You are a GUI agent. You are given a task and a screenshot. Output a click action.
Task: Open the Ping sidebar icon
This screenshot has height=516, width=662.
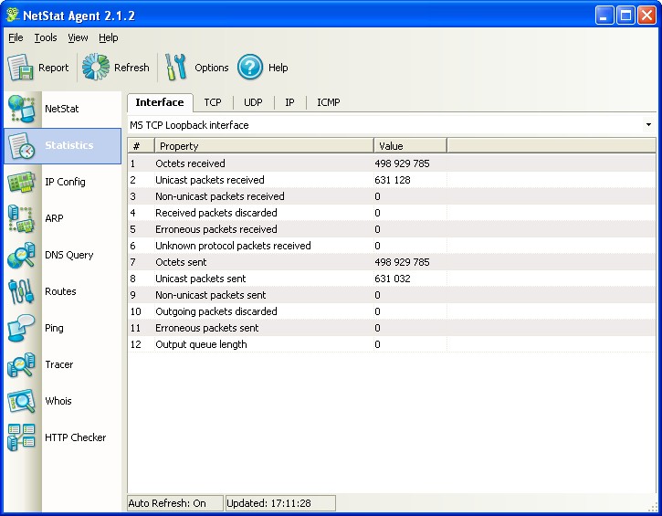tap(21, 328)
